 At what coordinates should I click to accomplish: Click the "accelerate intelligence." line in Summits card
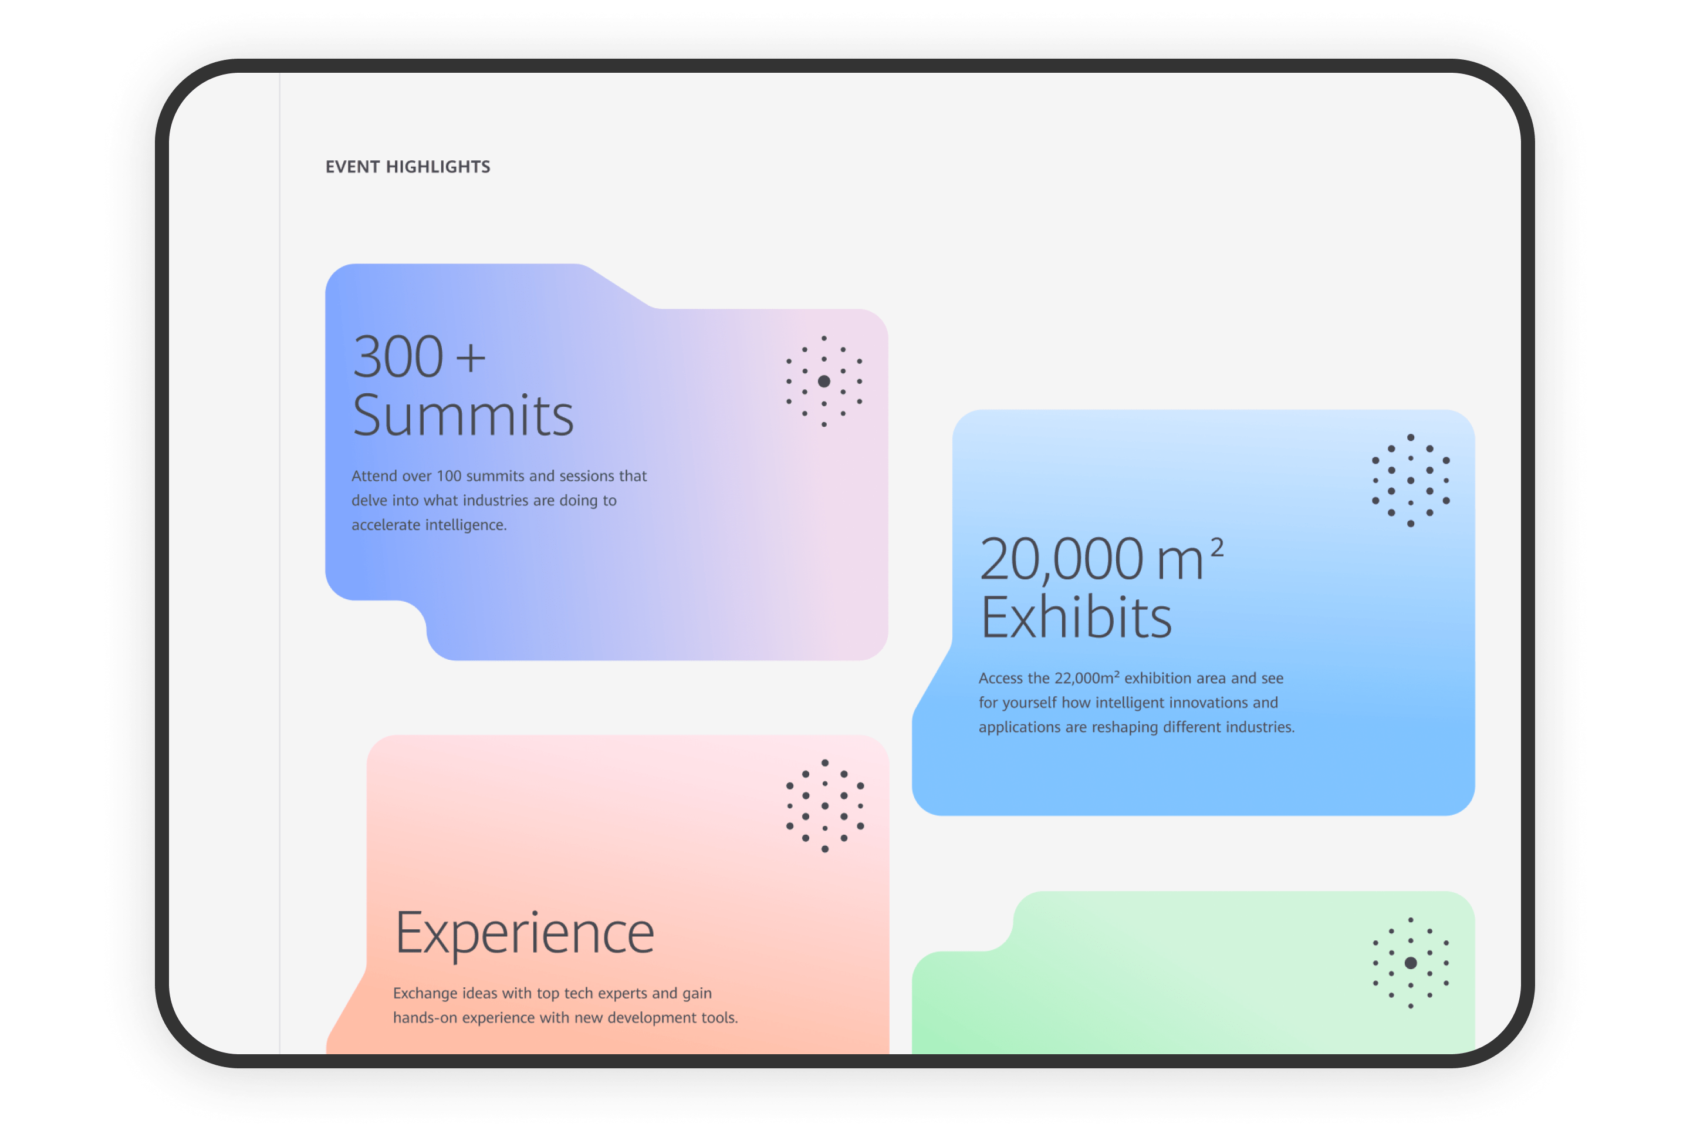[x=429, y=525]
